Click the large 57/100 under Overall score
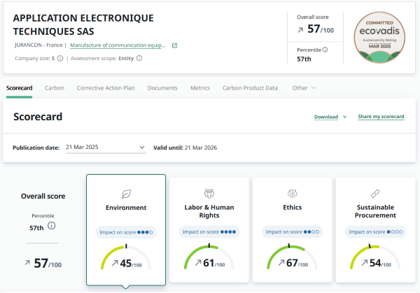This screenshot has width=420, height=293. [x=48, y=264]
